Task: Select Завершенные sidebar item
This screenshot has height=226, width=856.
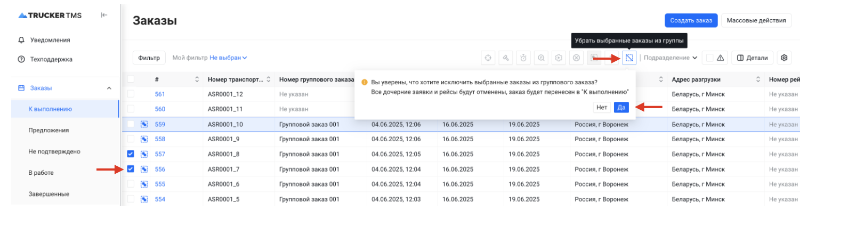Action: click(x=49, y=195)
